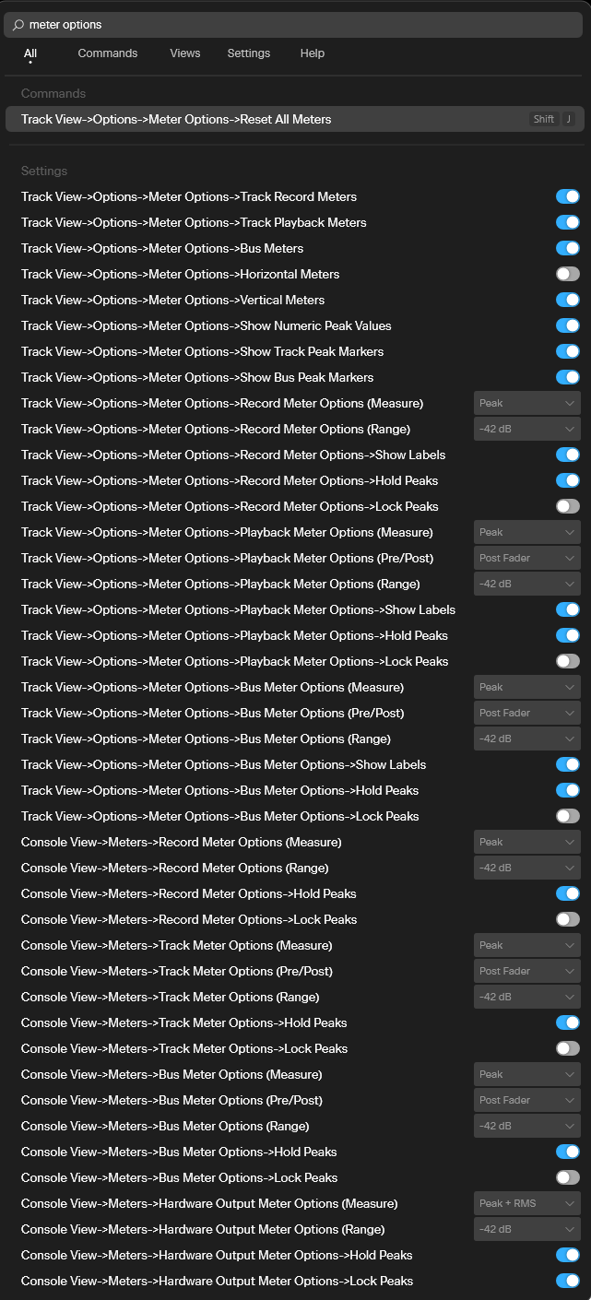Click the meter options search field
The width and height of the screenshot is (591, 1300).
coord(295,25)
